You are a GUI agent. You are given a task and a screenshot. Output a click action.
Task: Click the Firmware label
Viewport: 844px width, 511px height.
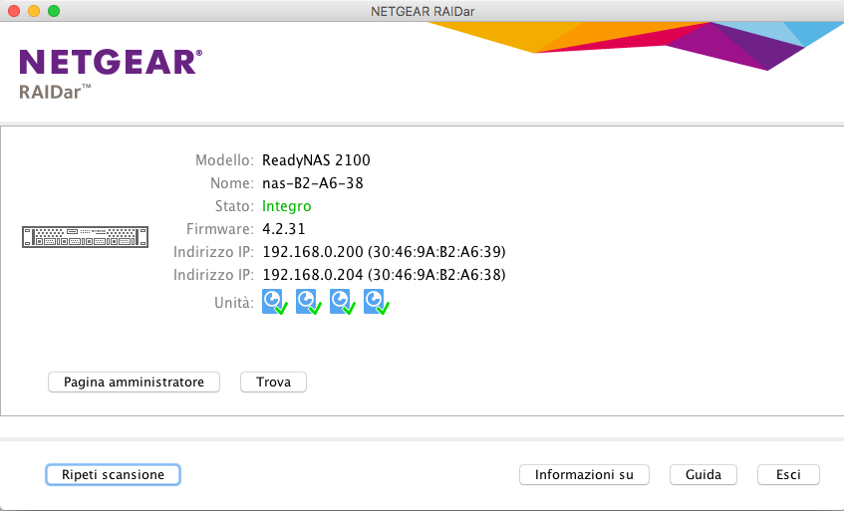(219, 229)
